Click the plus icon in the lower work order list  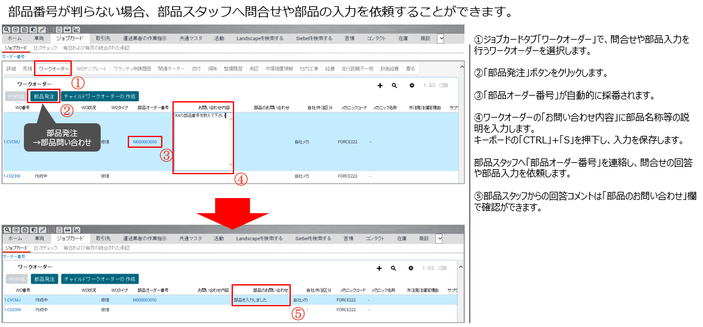click(380, 268)
